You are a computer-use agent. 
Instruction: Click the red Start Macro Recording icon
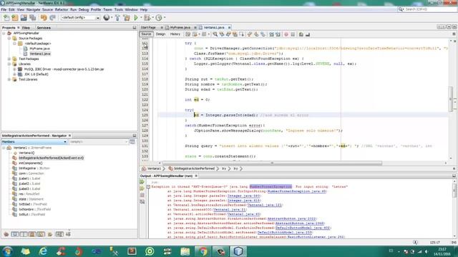[286, 34]
